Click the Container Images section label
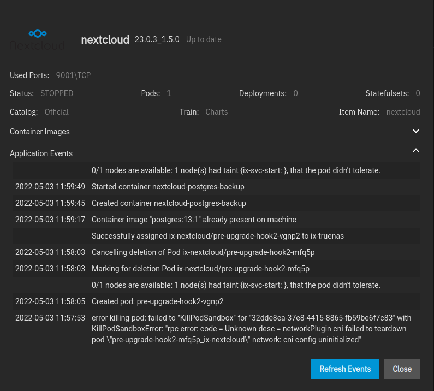The image size is (434, 391). pyautogui.click(x=40, y=132)
